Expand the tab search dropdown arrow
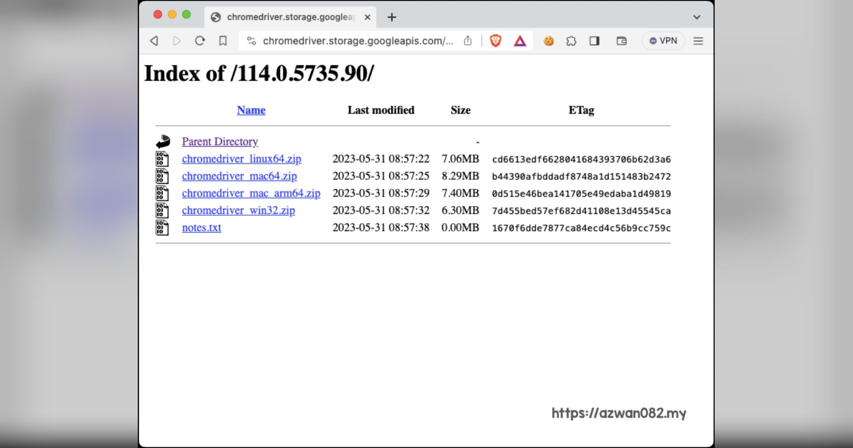This screenshot has width=853, height=448. pos(697,17)
